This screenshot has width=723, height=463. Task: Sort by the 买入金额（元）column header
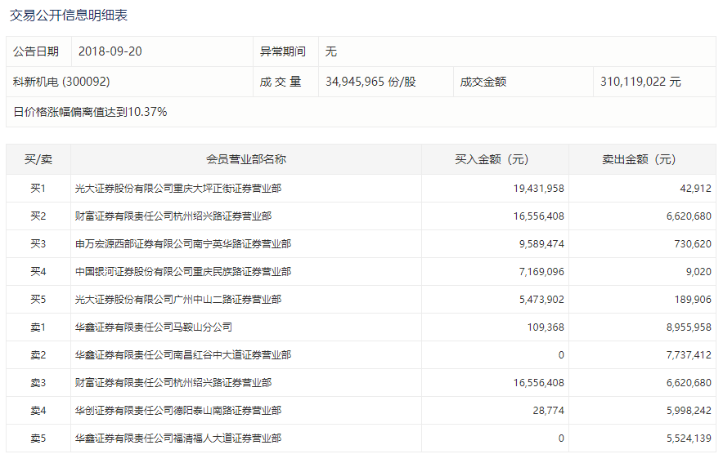click(x=494, y=159)
